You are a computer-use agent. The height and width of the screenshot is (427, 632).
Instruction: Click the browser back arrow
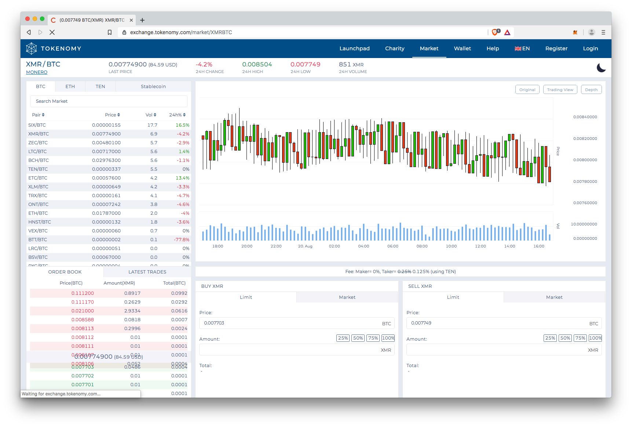[x=29, y=32]
